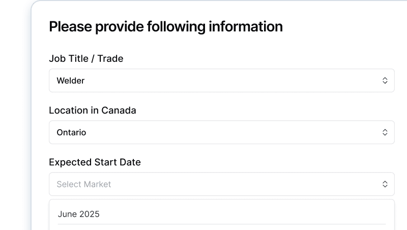Select the June 2025 option
This screenshot has height=230, width=407.
(x=79, y=214)
